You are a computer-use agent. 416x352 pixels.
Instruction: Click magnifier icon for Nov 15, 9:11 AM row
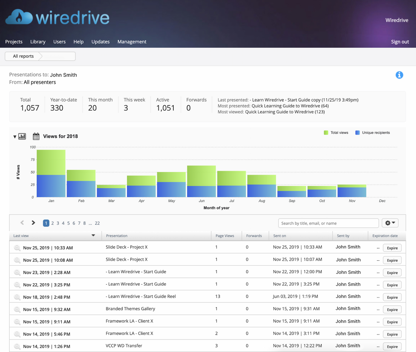[17, 322]
